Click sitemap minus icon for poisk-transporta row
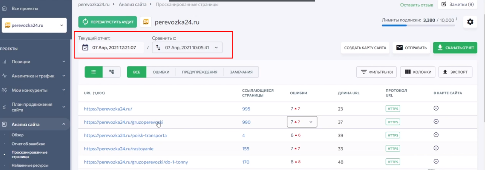485x170 pixels. pos(436,135)
